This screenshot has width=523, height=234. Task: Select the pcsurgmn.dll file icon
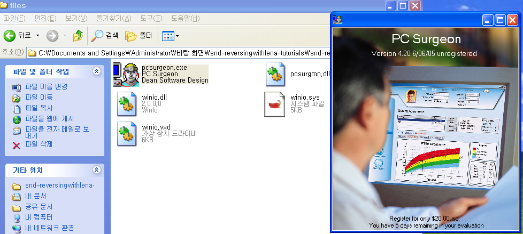275,74
